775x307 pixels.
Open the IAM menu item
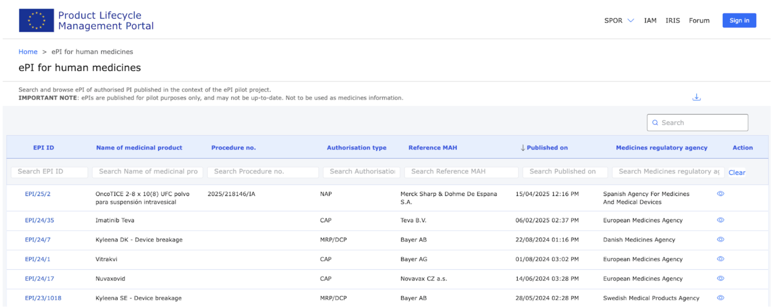(x=650, y=21)
